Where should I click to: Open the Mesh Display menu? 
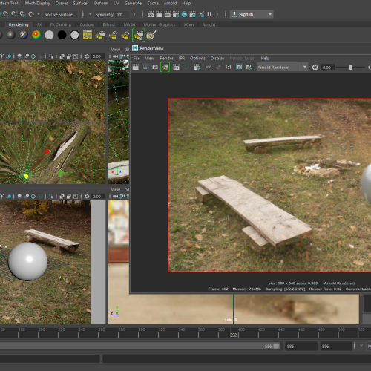click(37, 4)
